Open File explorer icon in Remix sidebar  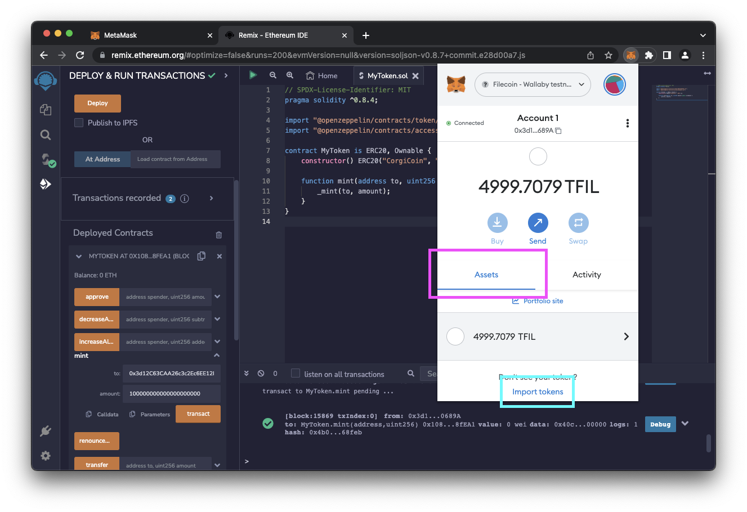pyautogui.click(x=46, y=110)
